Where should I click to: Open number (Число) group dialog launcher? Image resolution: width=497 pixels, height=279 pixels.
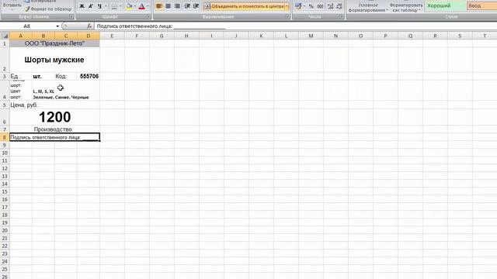pyautogui.click(x=342, y=16)
